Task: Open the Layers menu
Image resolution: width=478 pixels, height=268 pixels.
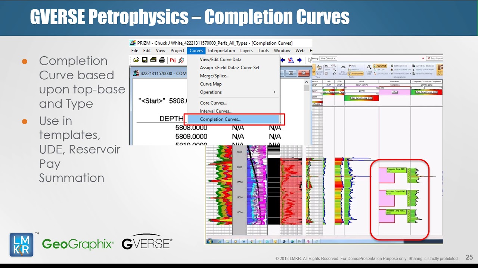Action: [x=246, y=51]
